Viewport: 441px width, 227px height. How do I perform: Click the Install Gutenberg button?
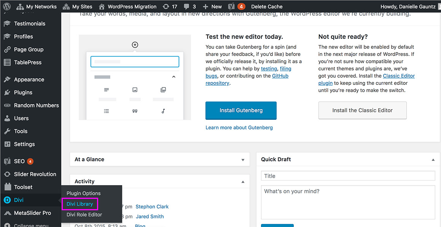pyautogui.click(x=241, y=110)
